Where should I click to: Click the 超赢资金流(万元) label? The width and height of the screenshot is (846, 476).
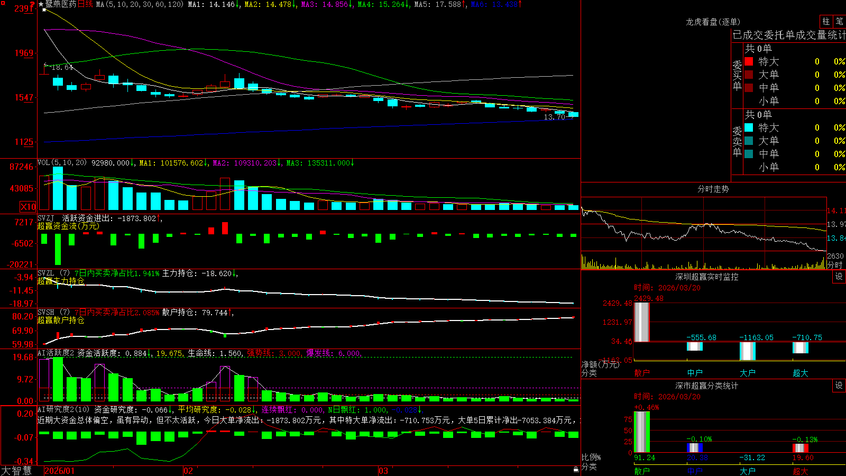[x=68, y=226]
